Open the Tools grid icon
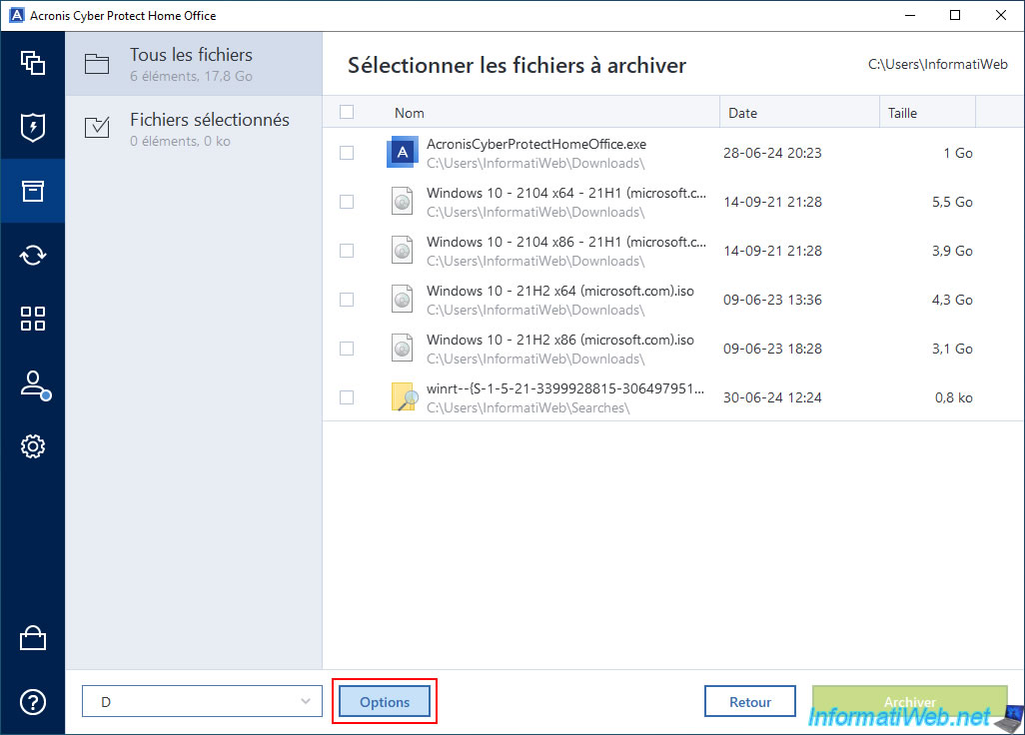Image resolution: width=1025 pixels, height=735 pixels. pyautogui.click(x=32, y=319)
